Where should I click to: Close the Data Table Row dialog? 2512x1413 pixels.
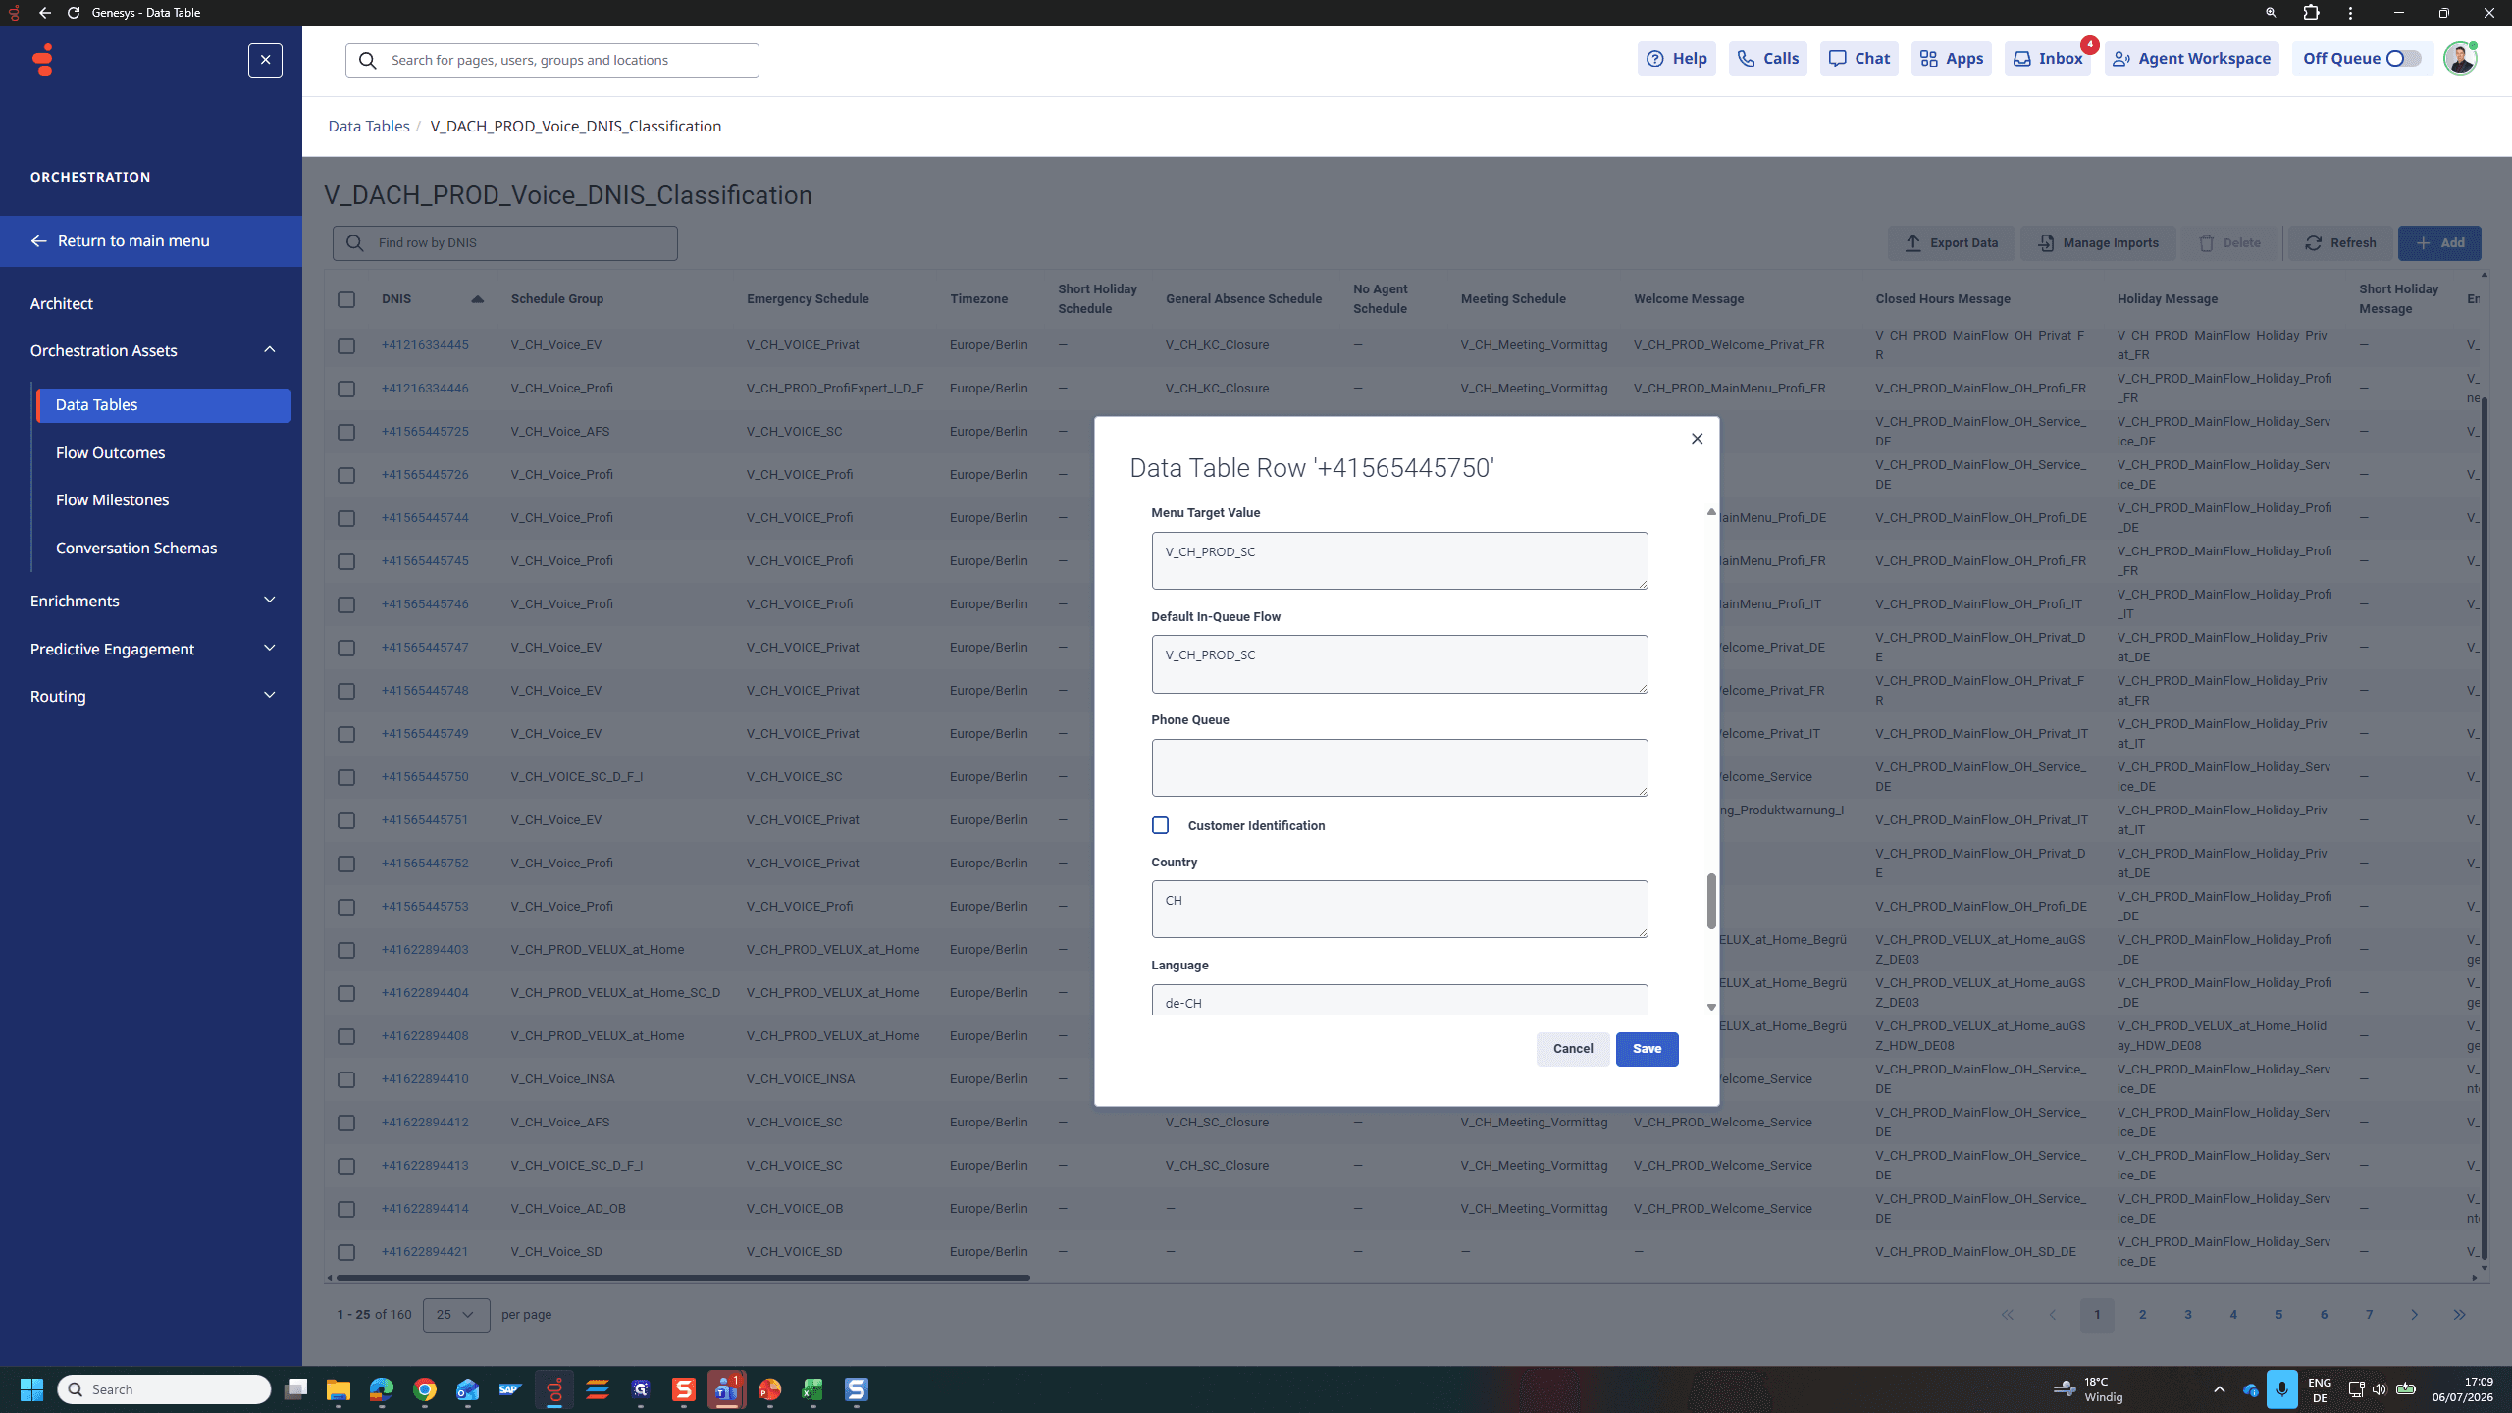1697,439
